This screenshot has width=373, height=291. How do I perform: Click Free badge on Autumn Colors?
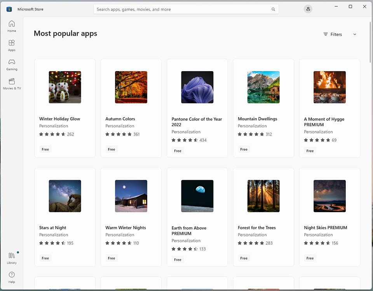112,150
